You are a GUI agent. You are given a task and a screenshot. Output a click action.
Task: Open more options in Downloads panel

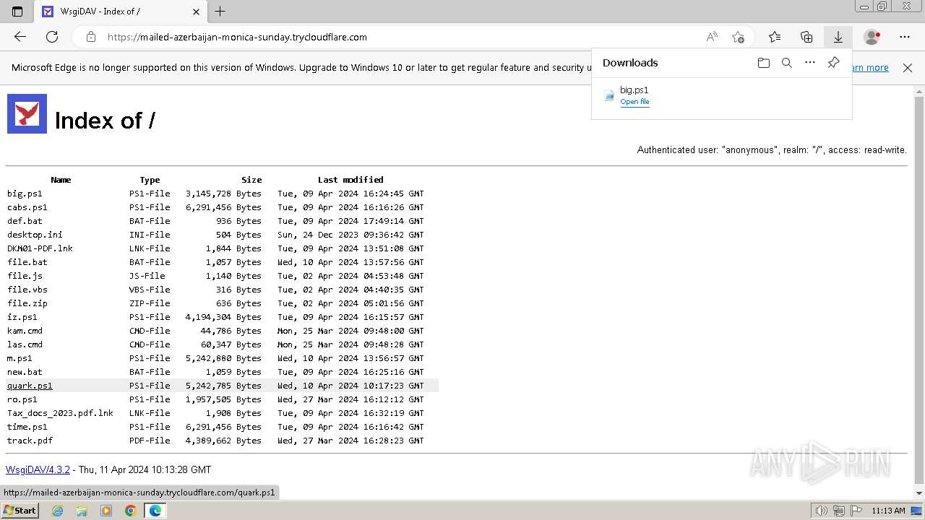tap(810, 63)
